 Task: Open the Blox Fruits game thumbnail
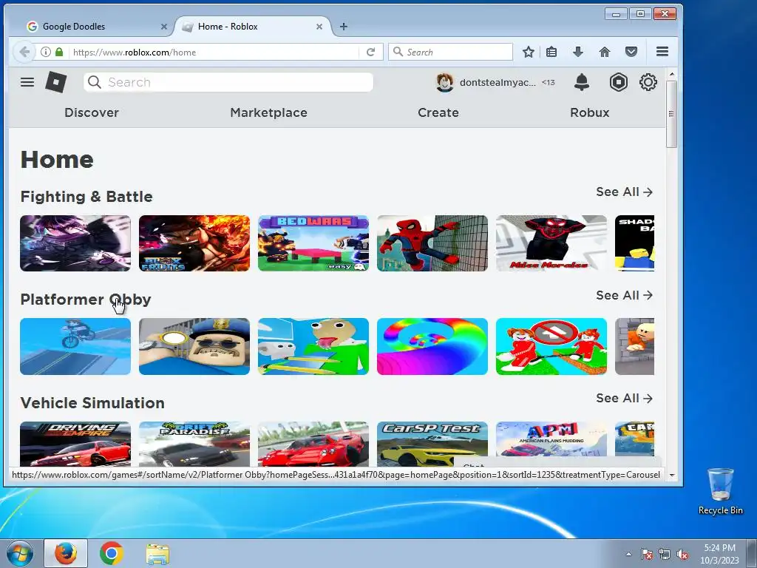(194, 243)
